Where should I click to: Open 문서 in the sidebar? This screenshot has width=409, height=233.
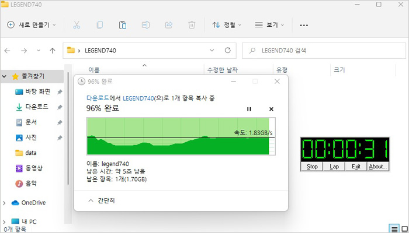click(31, 122)
